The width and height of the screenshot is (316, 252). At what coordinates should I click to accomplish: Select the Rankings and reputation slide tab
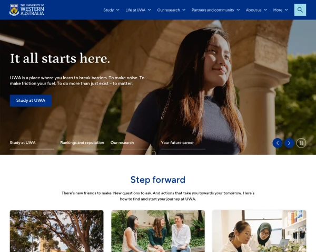click(x=82, y=143)
